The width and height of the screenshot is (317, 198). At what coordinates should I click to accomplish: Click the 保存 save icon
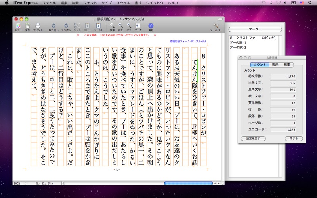point(27,26)
